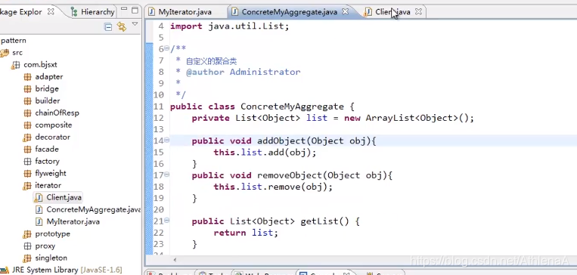The image size is (577, 275).
Task: Select MyIterator.java in the package tree
Action: point(73,221)
